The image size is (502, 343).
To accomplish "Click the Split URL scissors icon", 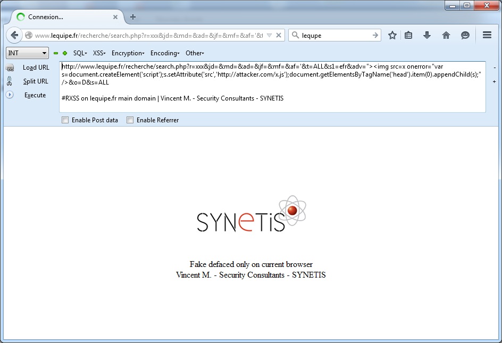I will tap(9, 81).
